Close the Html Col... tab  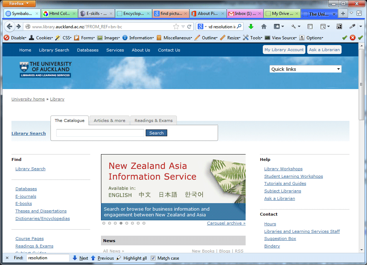tap(74, 14)
